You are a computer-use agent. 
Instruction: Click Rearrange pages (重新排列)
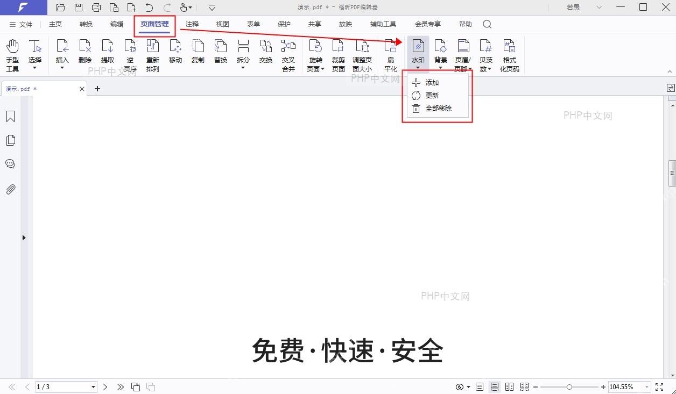pos(153,55)
